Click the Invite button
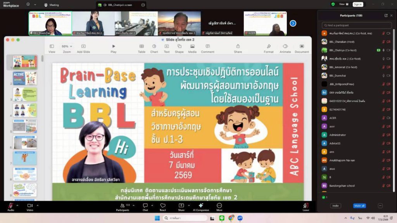The image size is (397, 223). 335,206
